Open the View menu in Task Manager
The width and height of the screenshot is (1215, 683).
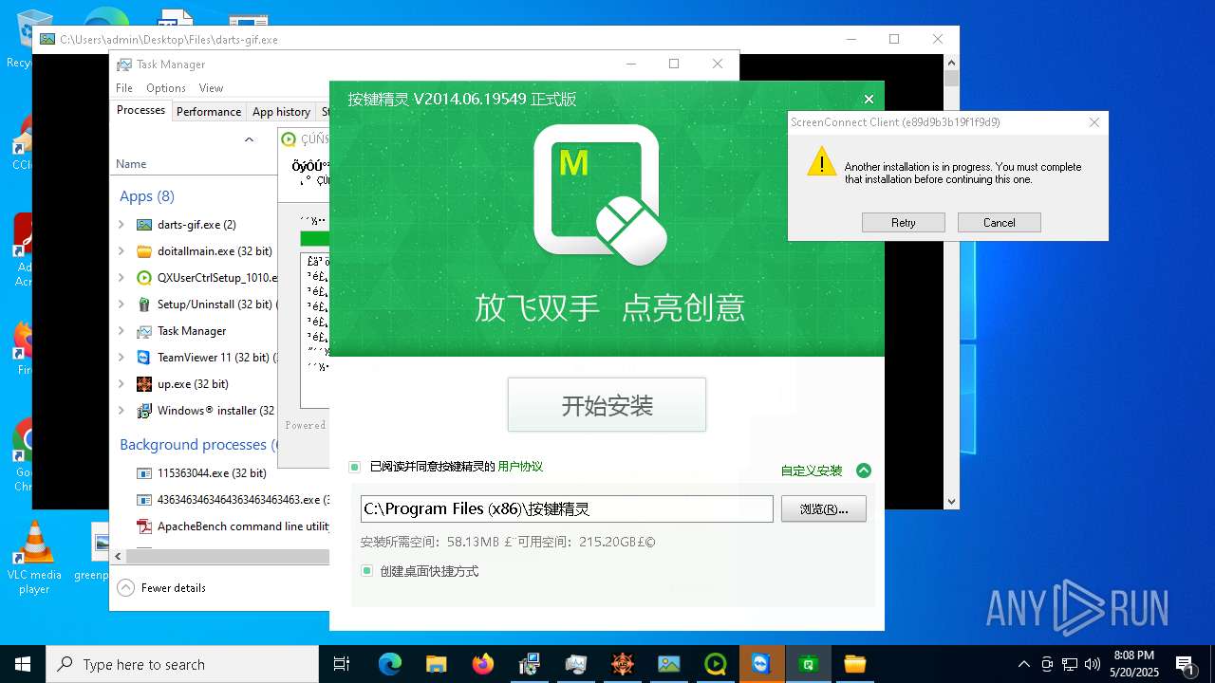pos(211,88)
